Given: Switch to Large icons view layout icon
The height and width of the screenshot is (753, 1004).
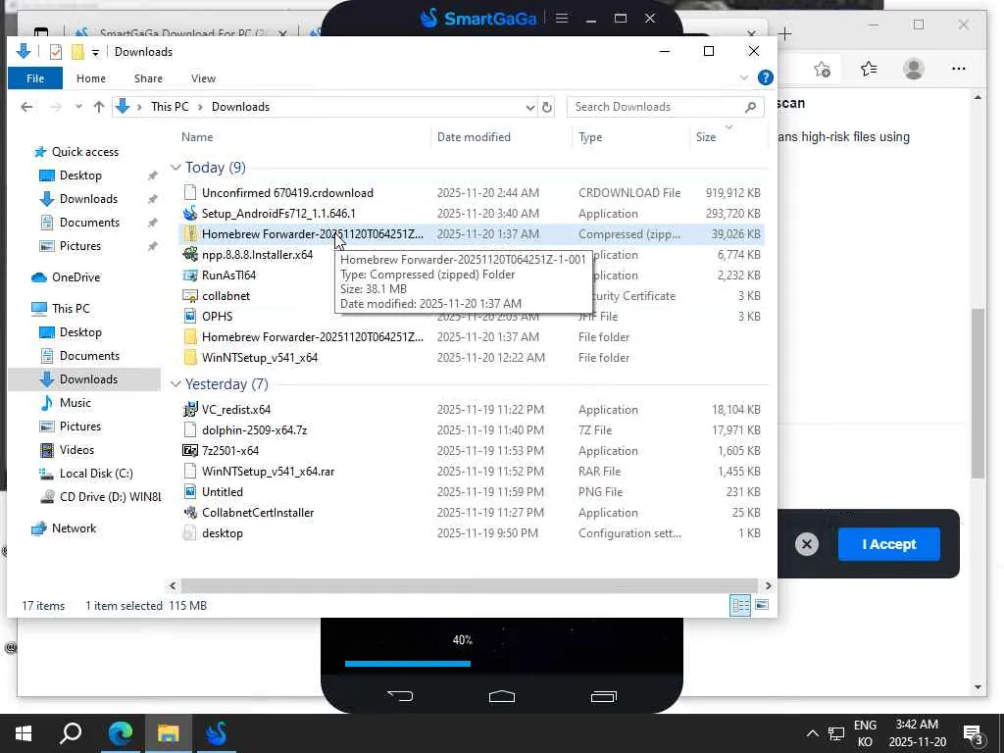Looking at the screenshot, I should click(762, 605).
